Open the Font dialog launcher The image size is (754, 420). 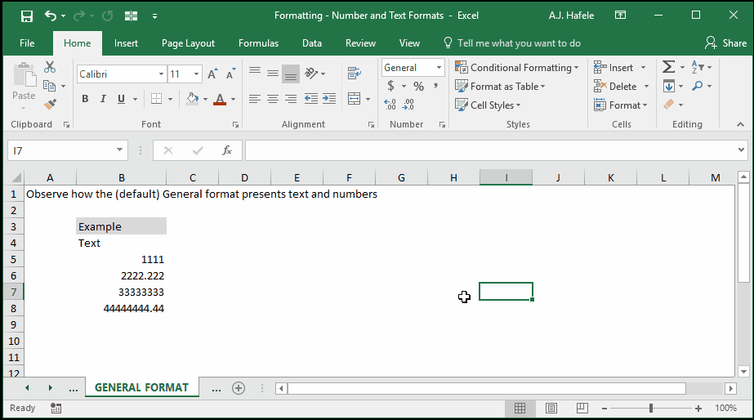click(x=235, y=124)
